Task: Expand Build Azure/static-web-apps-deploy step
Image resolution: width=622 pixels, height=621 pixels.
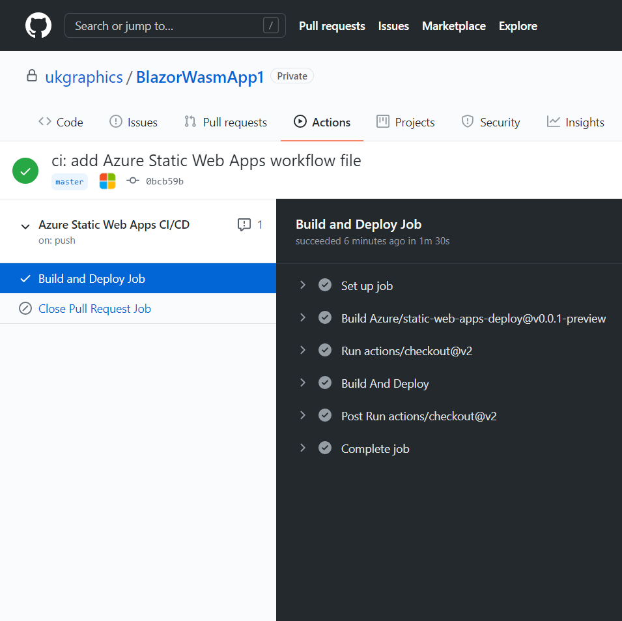Action: 303,317
